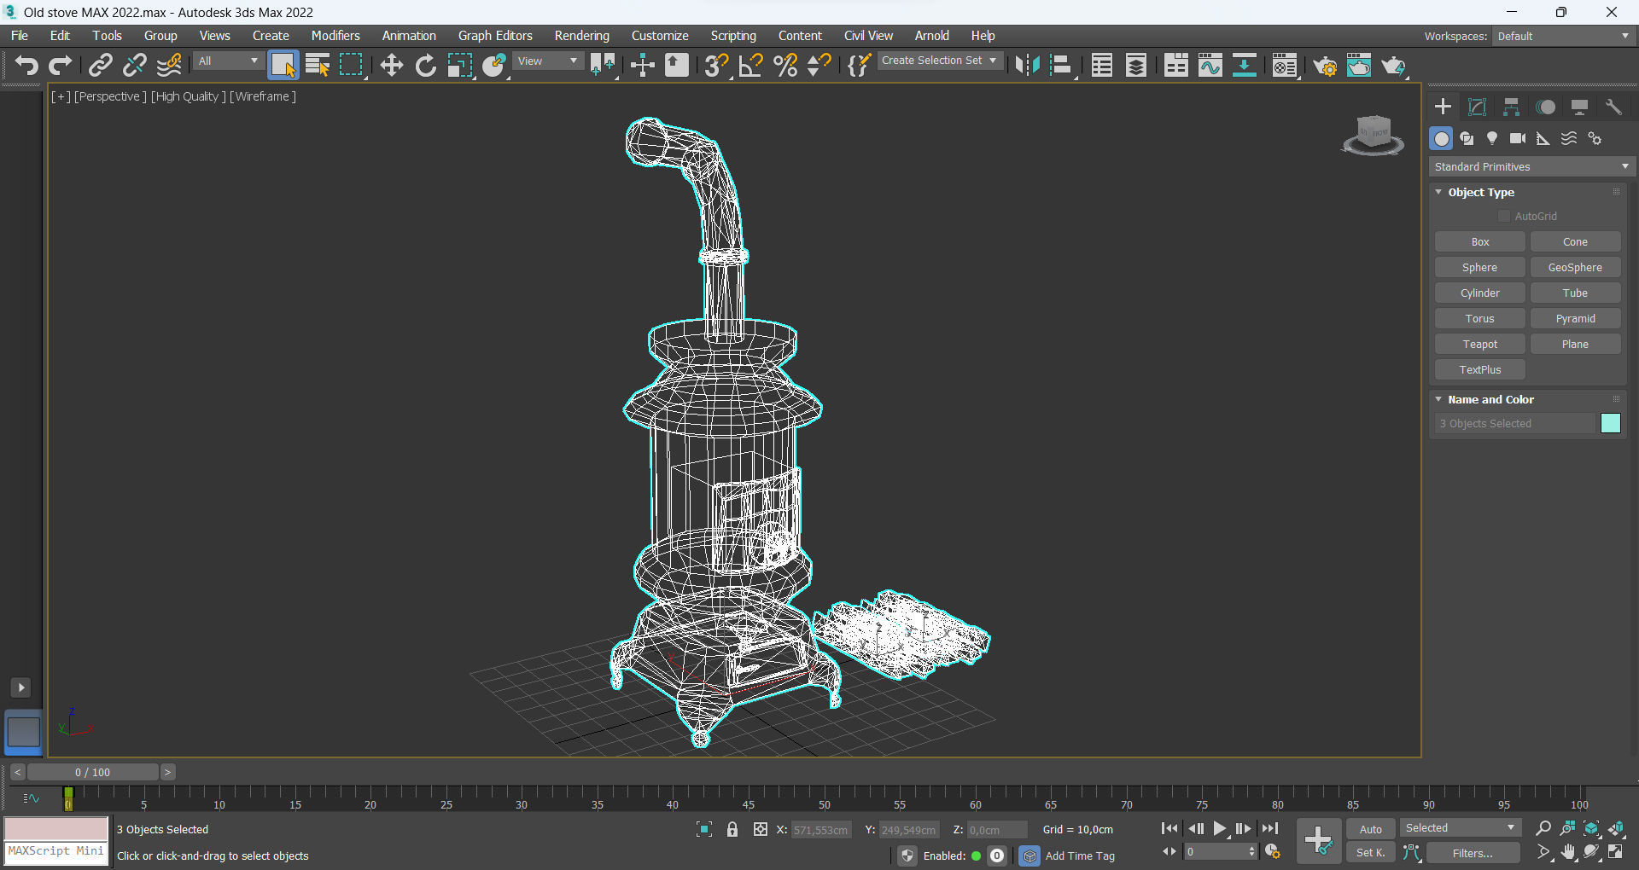Screen dimensions: 1639x870
Task: Click the Pyramid primitive button
Action: 1575,318
